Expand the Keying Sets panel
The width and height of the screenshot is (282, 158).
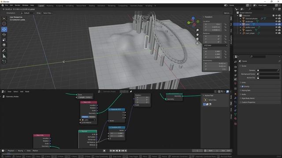point(246,90)
